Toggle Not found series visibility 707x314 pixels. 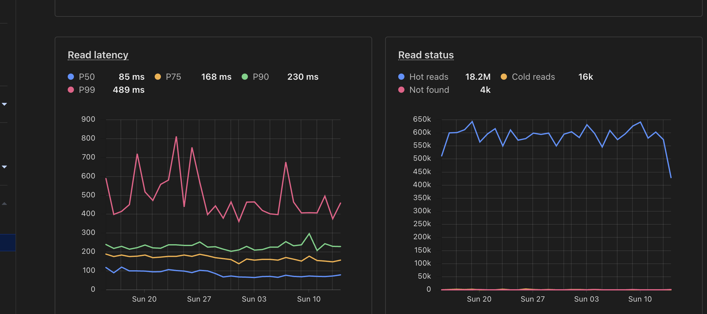(429, 90)
